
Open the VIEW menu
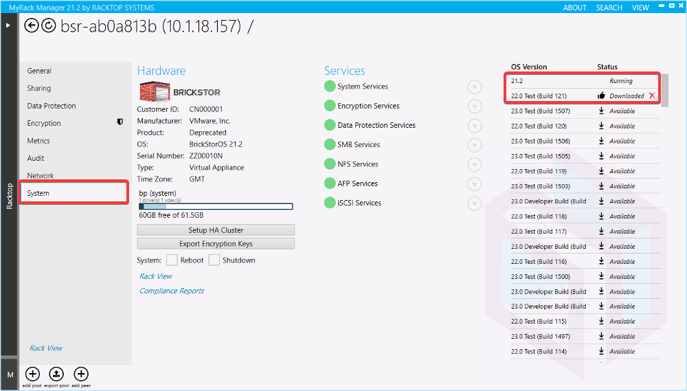(640, 8)
